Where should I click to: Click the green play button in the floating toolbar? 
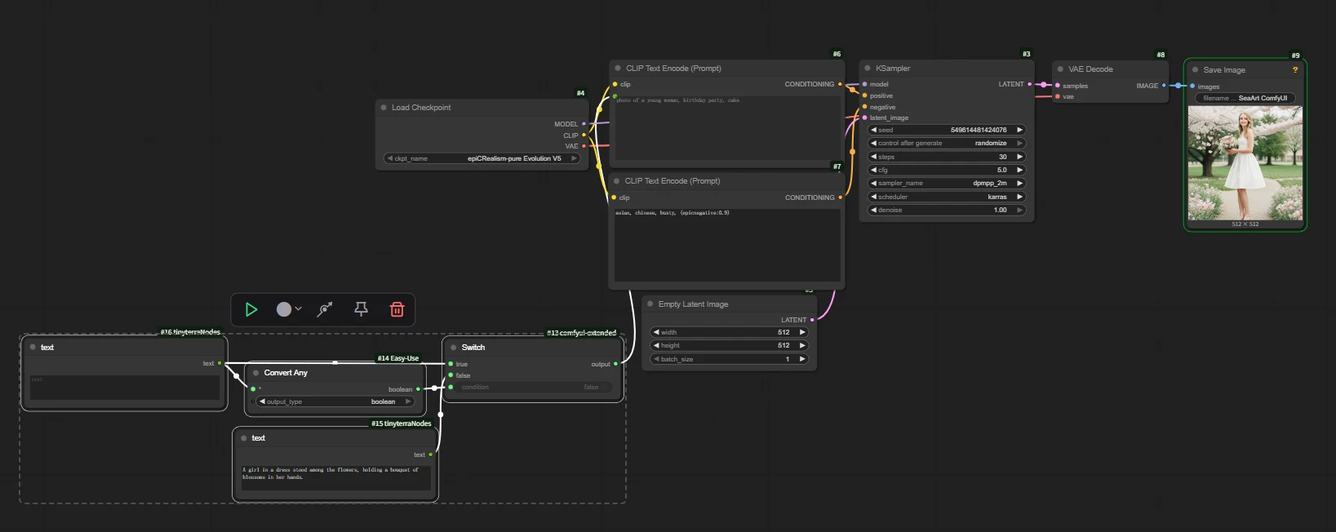pos(251,309)
